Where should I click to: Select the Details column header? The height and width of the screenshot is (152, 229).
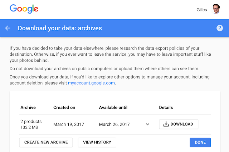(x=166, y=107)
